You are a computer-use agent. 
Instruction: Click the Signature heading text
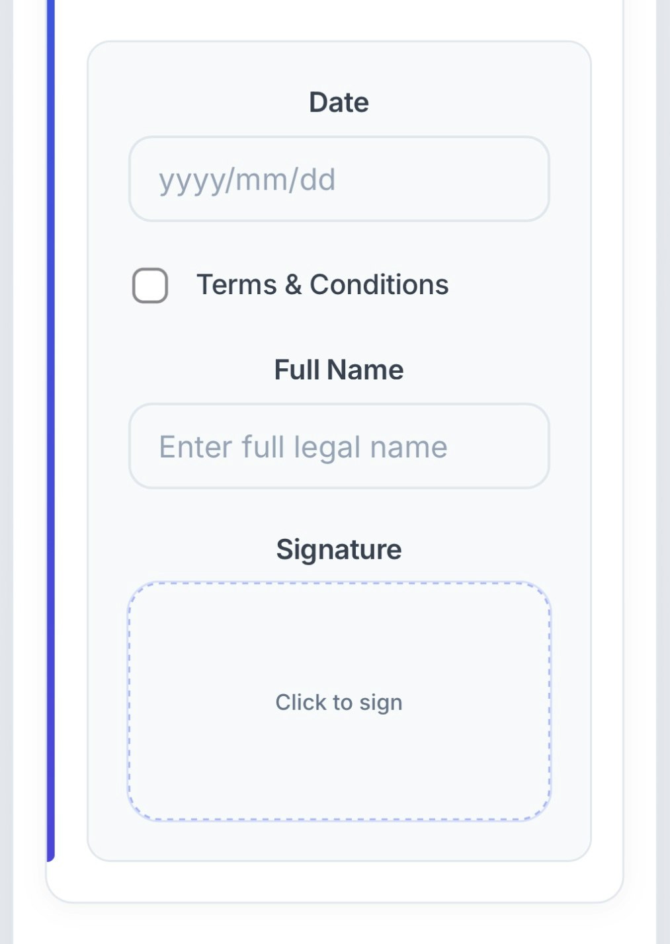point(339,549)
